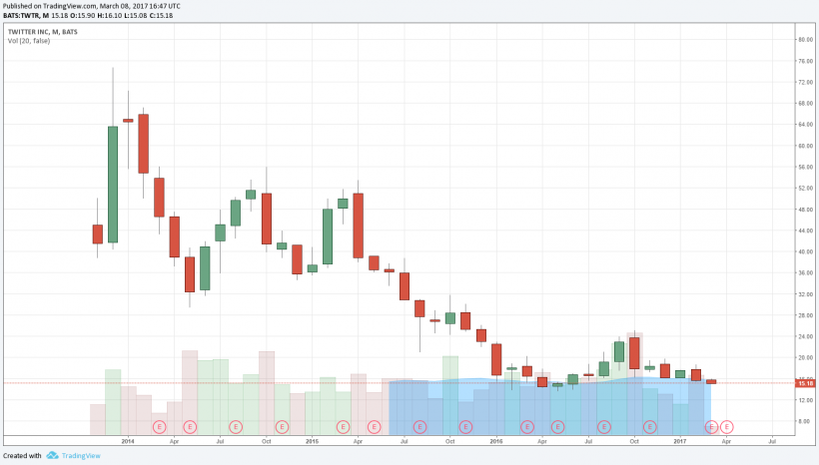The height and width of the screenshot is (465, 819).
Task: Select the August 2015 earnings E marker
Action: pyautogui.click(x=419, y=427)
